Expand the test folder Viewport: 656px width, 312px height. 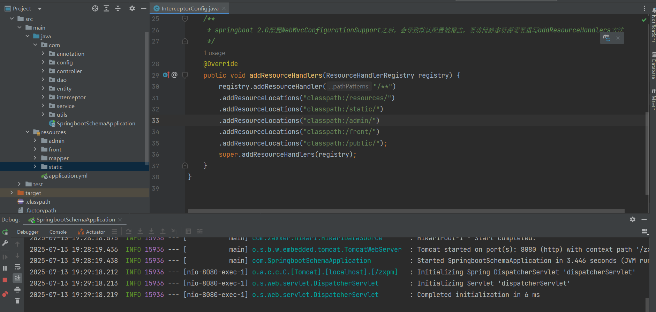pos(20,184)
